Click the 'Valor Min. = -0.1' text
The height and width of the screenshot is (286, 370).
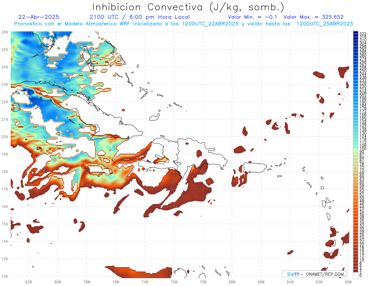click(252, 17)
